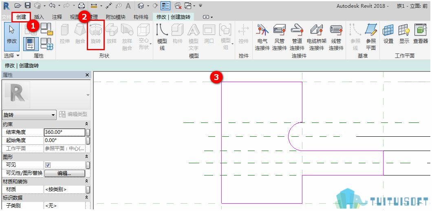Add a 电气连接件 electrical connector
432x211 pixels.
tap(262, 37)
